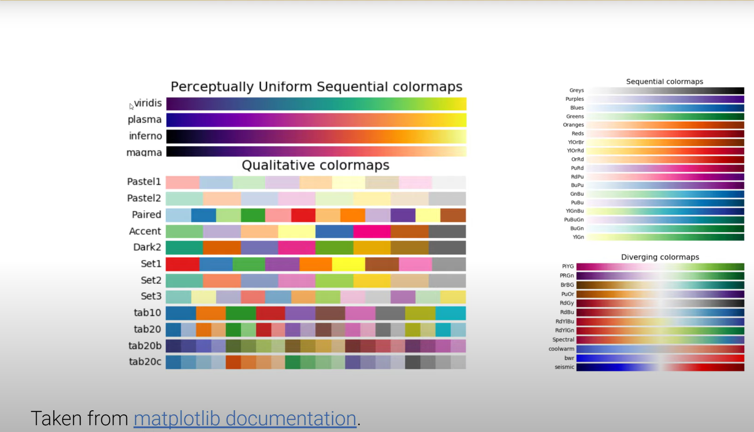754x432 pixels.
Task: Choose the coolwarm diverging colormap bar
Action: (660, 349)
